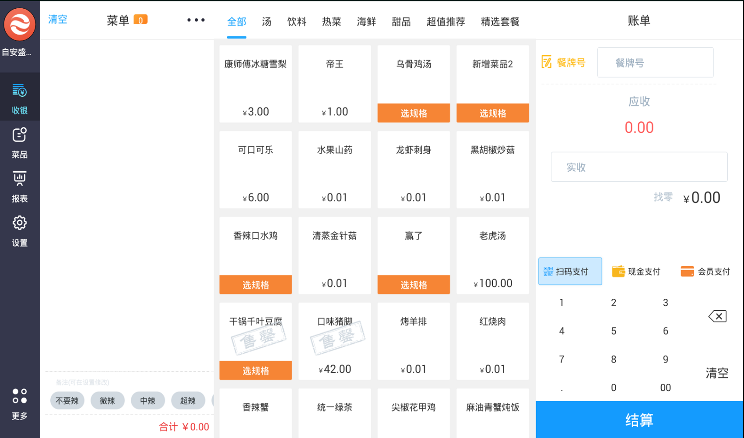Add 老虎汤 priced 100.00
The image size is (744, 438).
(493, 255)
